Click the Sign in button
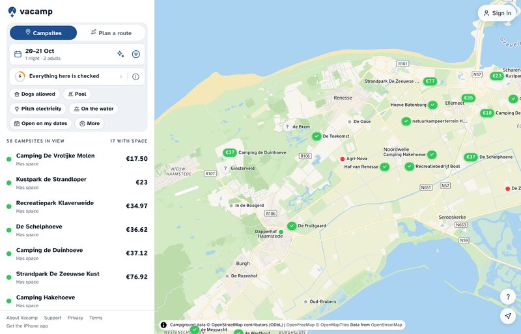Screen dimensions: 521x334 497,13
